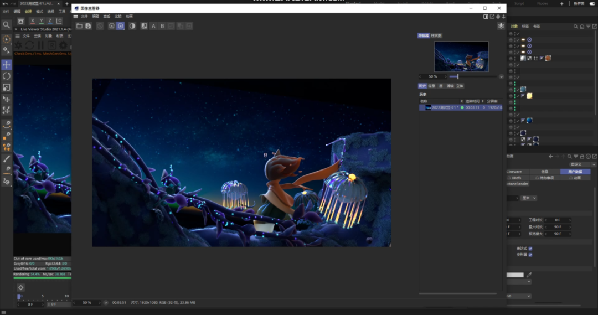The image size is (598, 315).
Task: Click the atom-shaped icon at Picture Viewer top right
Action: [501, 25]
